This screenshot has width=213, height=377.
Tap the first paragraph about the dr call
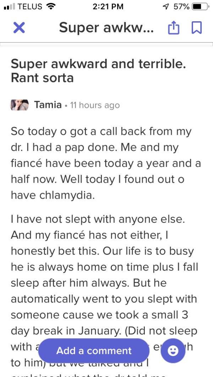pos(106,163)
